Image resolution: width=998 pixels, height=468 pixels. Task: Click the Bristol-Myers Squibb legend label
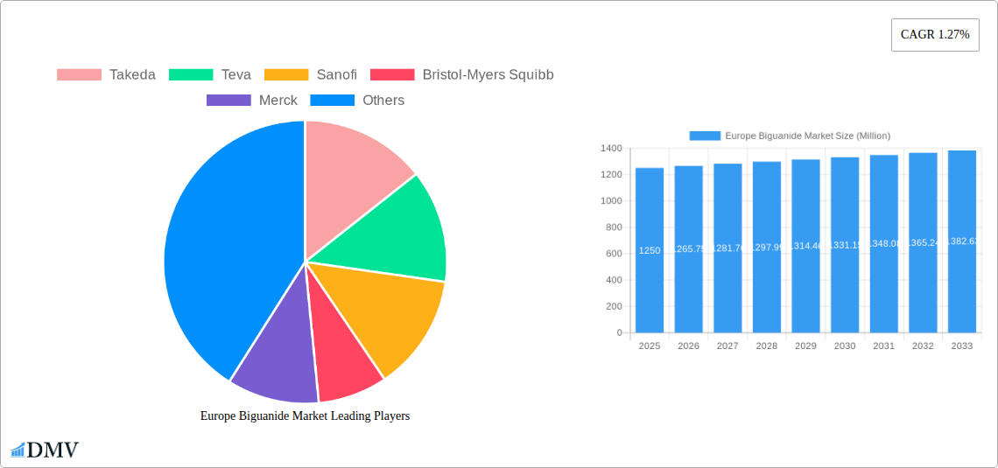point(488,75)
